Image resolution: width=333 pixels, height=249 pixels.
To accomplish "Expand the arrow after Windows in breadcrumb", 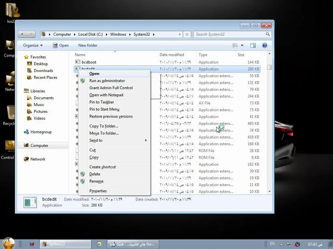I will [x=130, y=34].
